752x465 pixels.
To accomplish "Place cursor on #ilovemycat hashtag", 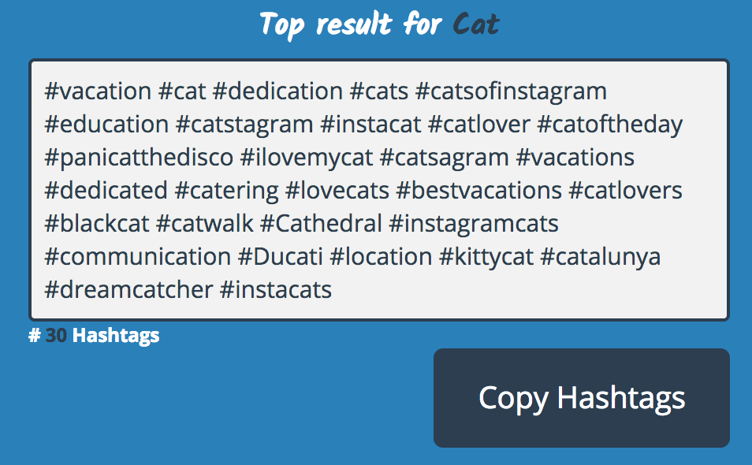I will click(x=306, y=158).
